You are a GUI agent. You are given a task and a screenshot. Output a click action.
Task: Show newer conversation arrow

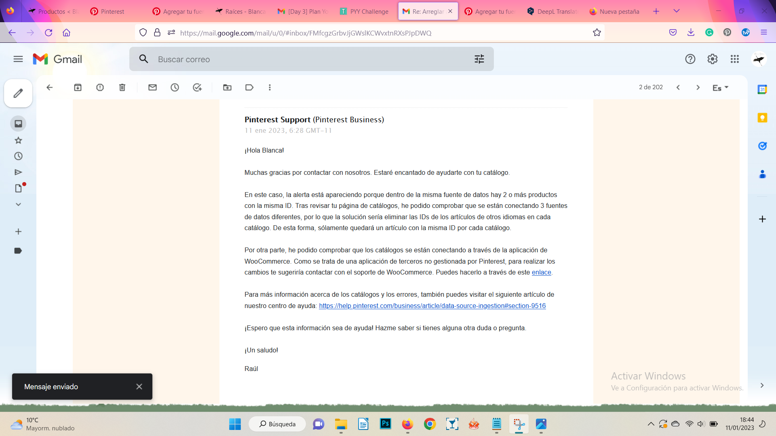point(678,87)
